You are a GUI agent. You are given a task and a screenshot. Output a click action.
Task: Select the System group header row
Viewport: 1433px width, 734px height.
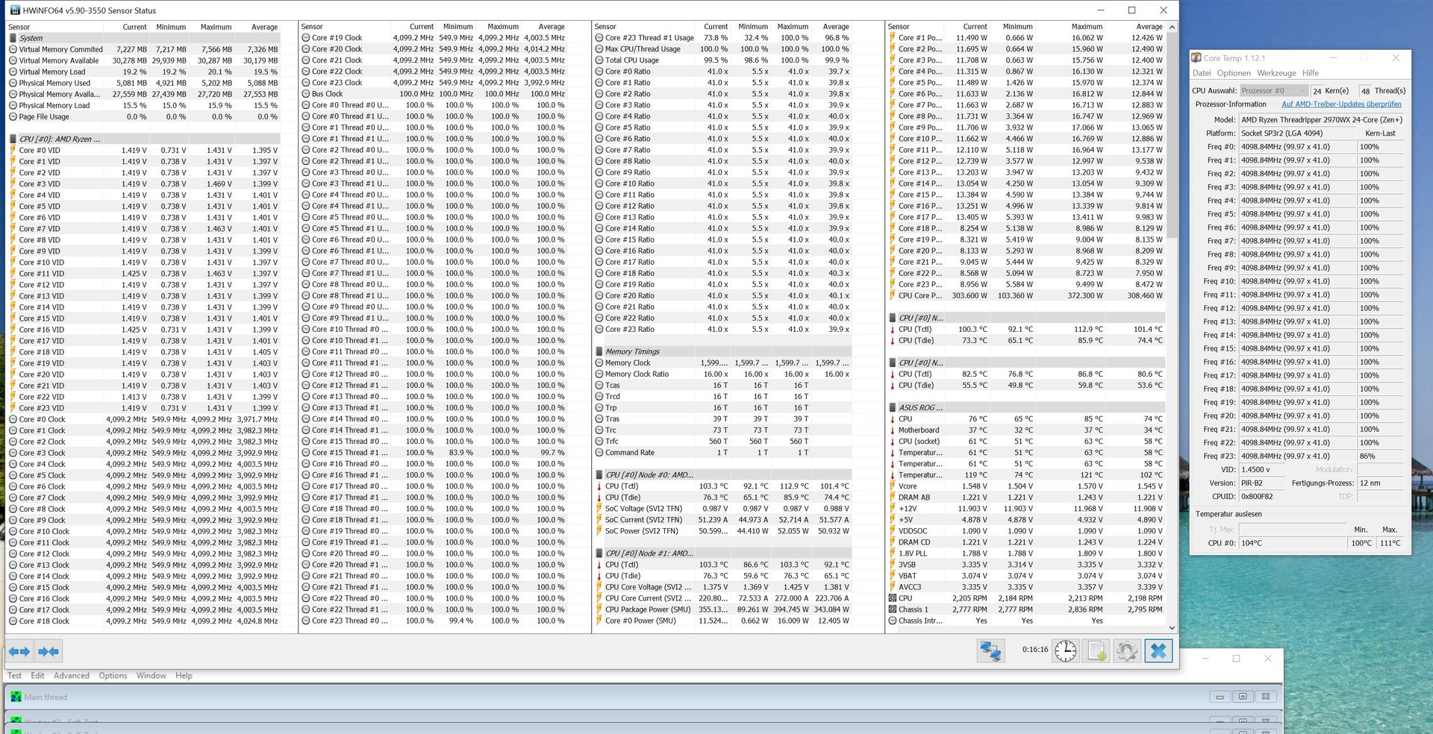(143, 38)
